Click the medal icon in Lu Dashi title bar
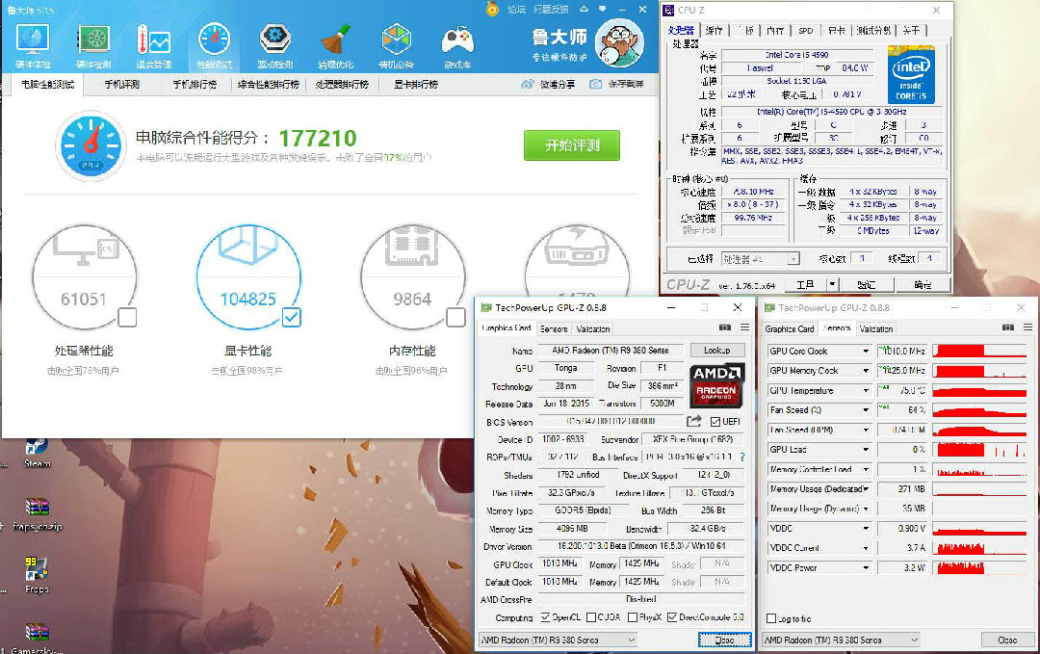 492,9
